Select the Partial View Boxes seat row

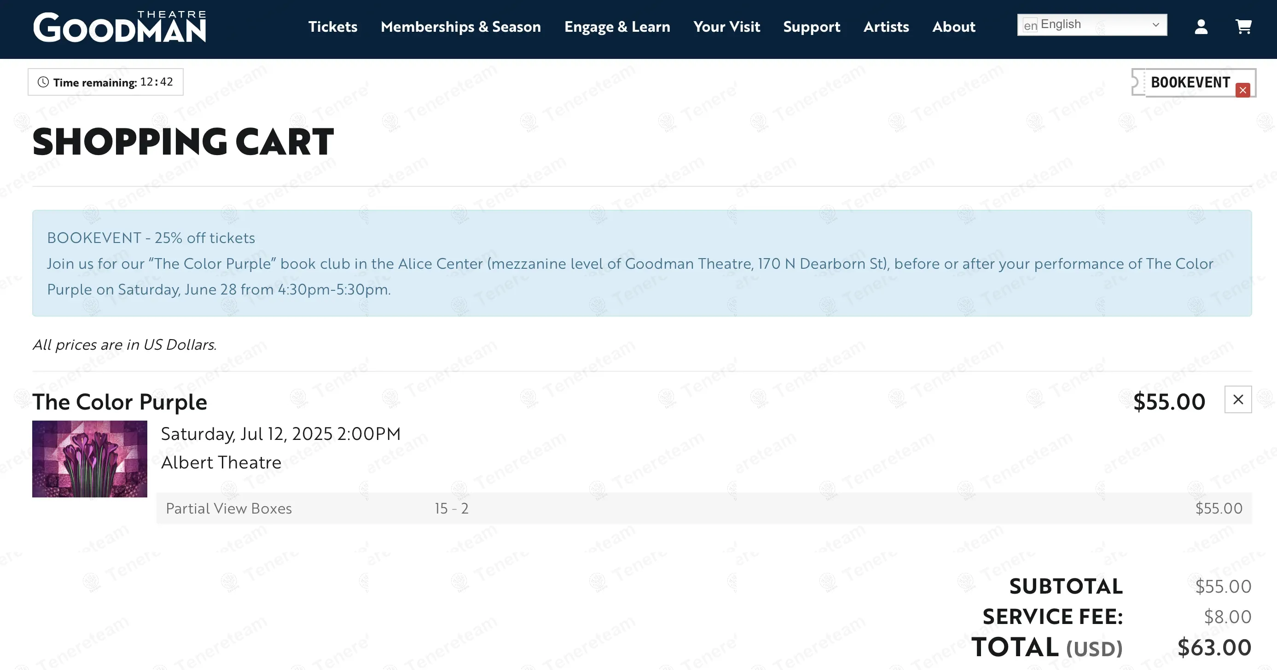tap(704, 508)
